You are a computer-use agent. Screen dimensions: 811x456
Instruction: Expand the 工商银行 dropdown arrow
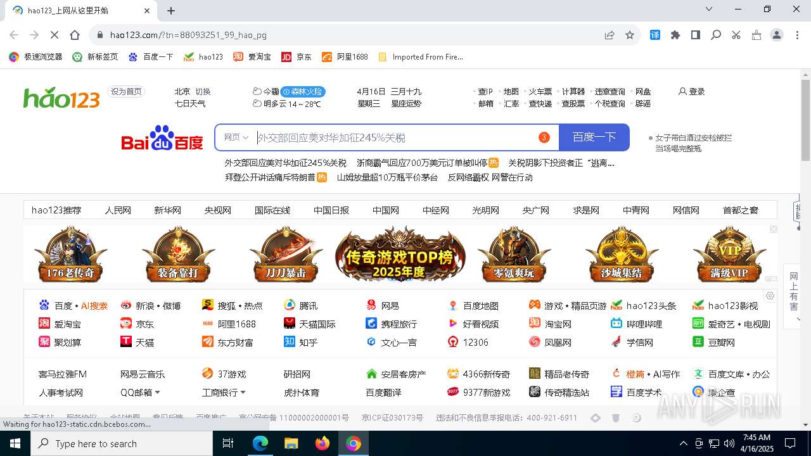pos(243,393)
